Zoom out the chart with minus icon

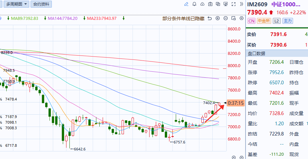(226, 19)
